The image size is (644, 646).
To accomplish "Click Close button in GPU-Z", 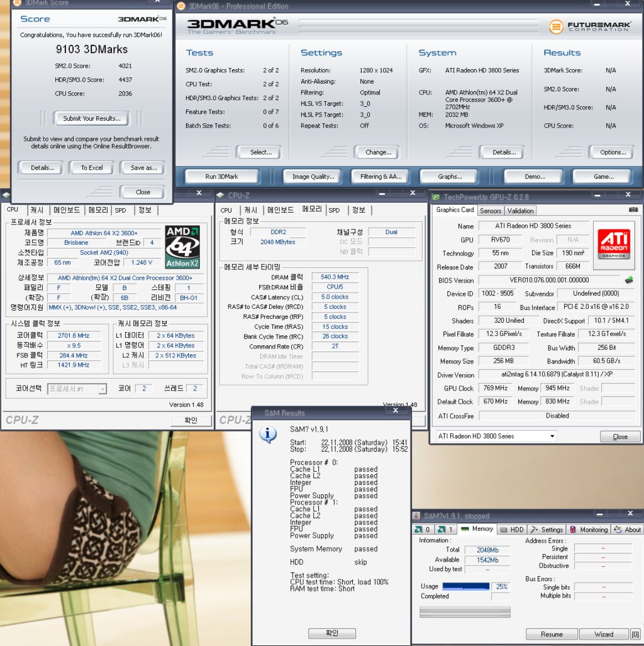I will click(x=620, y=437).
